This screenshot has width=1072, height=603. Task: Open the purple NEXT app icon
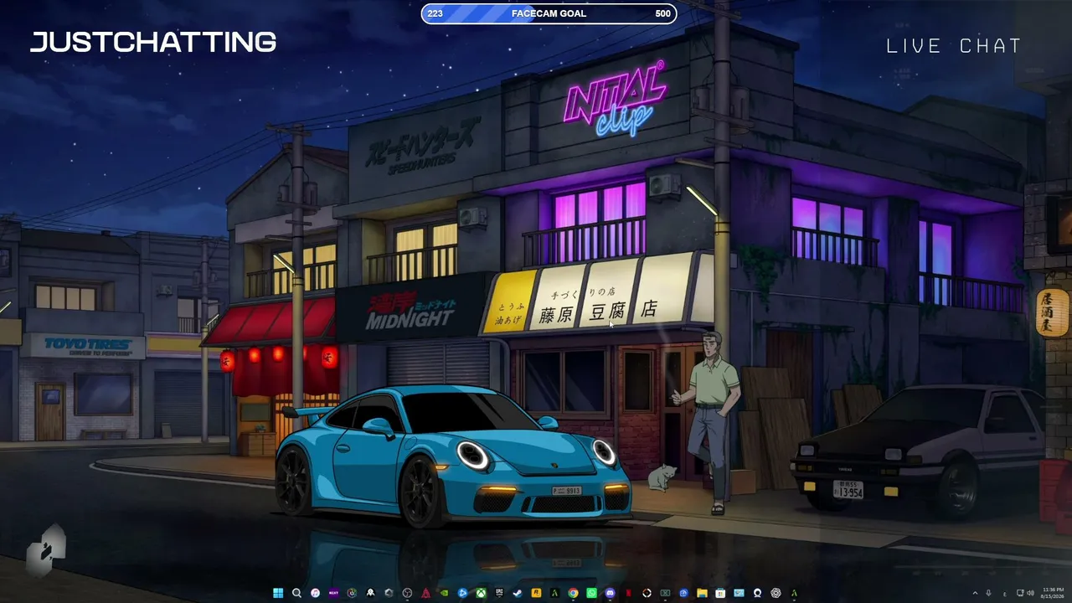click(333, 593)
